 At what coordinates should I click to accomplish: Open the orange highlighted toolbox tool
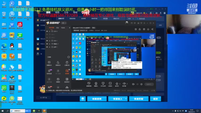pyautogui.click(x=67, y=72)
